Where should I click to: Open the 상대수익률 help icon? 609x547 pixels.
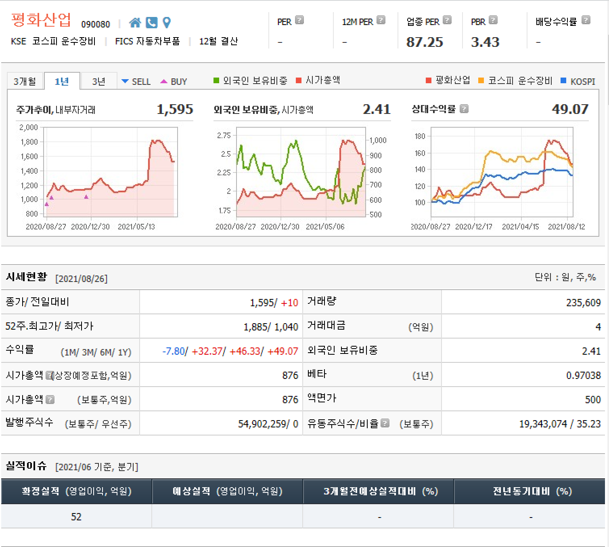tap(464, 109)
